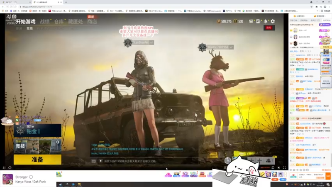Click the BP coin balance 598,575
The image size is (332, 187).
tap(224, 22)
